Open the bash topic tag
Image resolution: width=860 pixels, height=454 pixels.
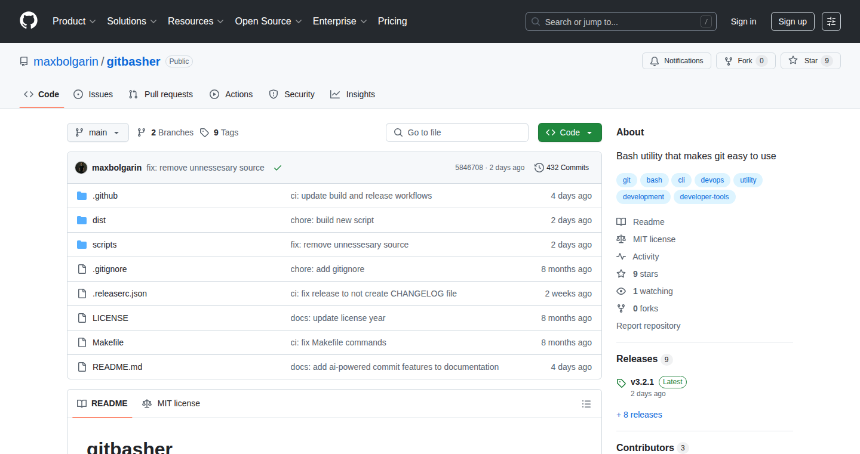pos(654,180)
